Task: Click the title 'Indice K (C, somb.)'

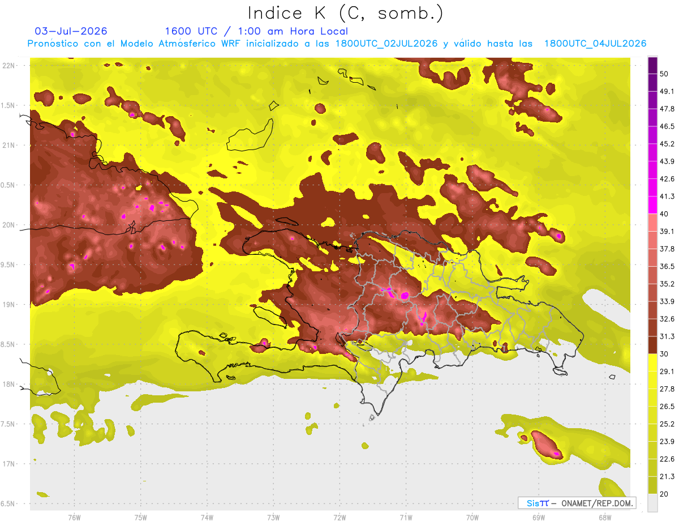Action: (x=345, y=13)
